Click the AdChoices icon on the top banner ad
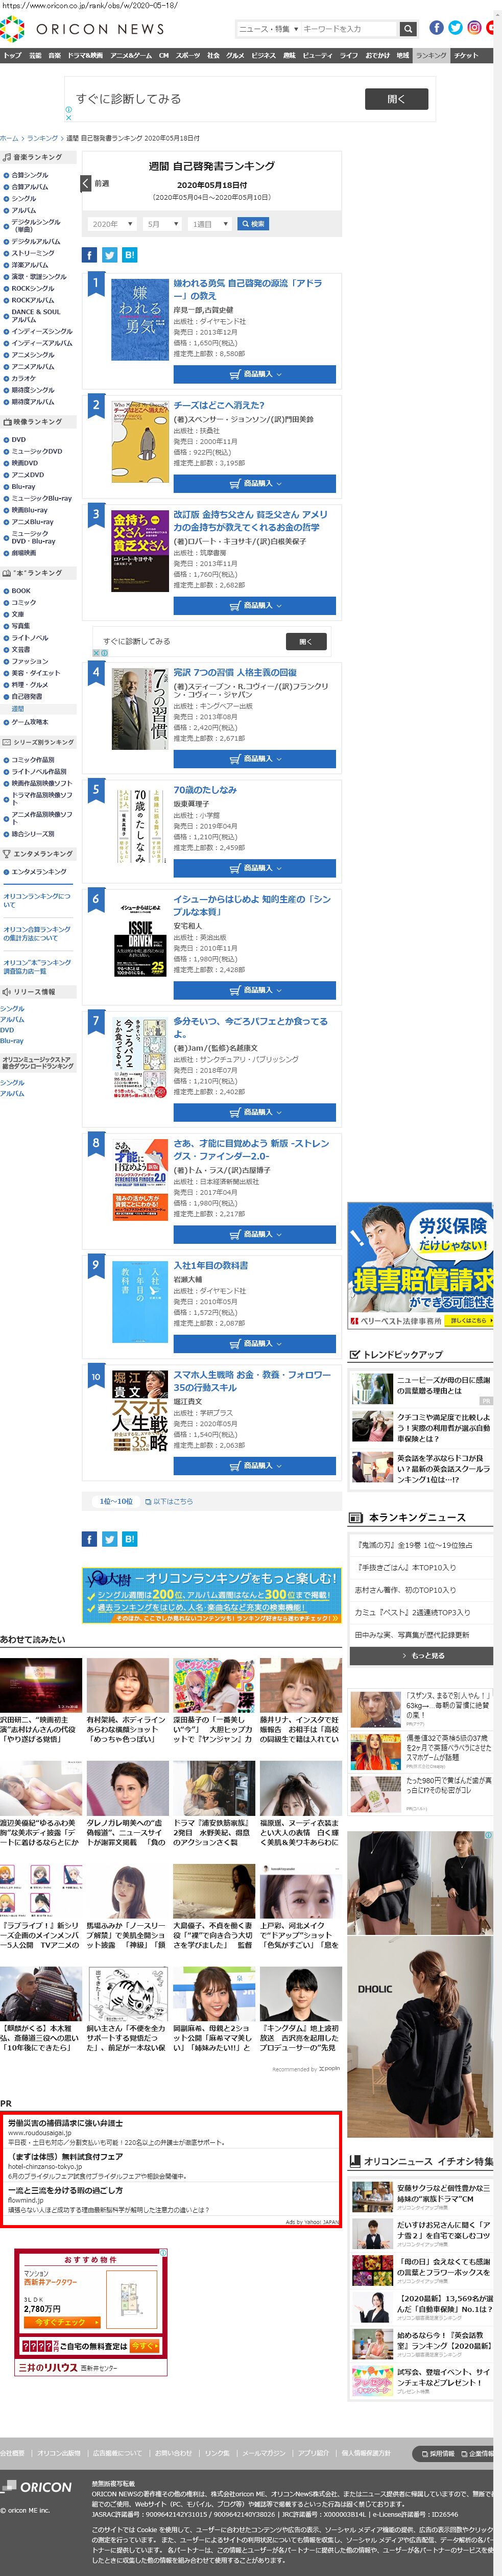Screen dimensions: 502x2576 point(68,110)
